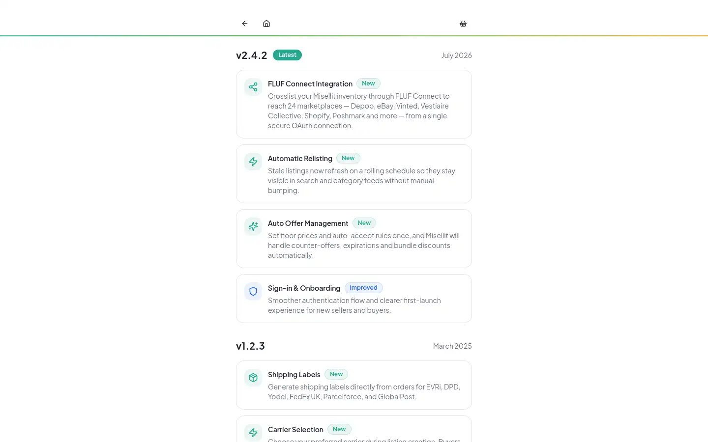Screen dimensions: 708x442
Task: Click New badge beside Shipping Labels
Action: tap(336, 374)
